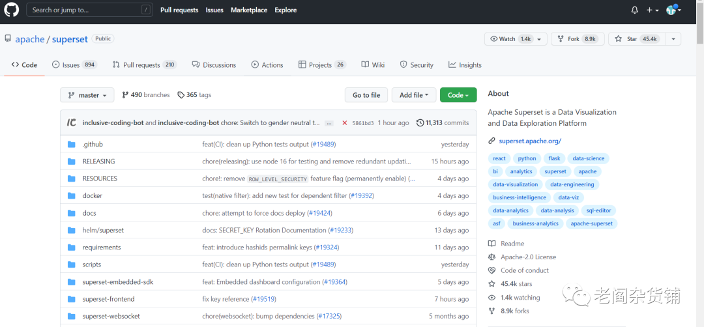
Task: Switch to the Insights tab
Action: coord(465,65)
